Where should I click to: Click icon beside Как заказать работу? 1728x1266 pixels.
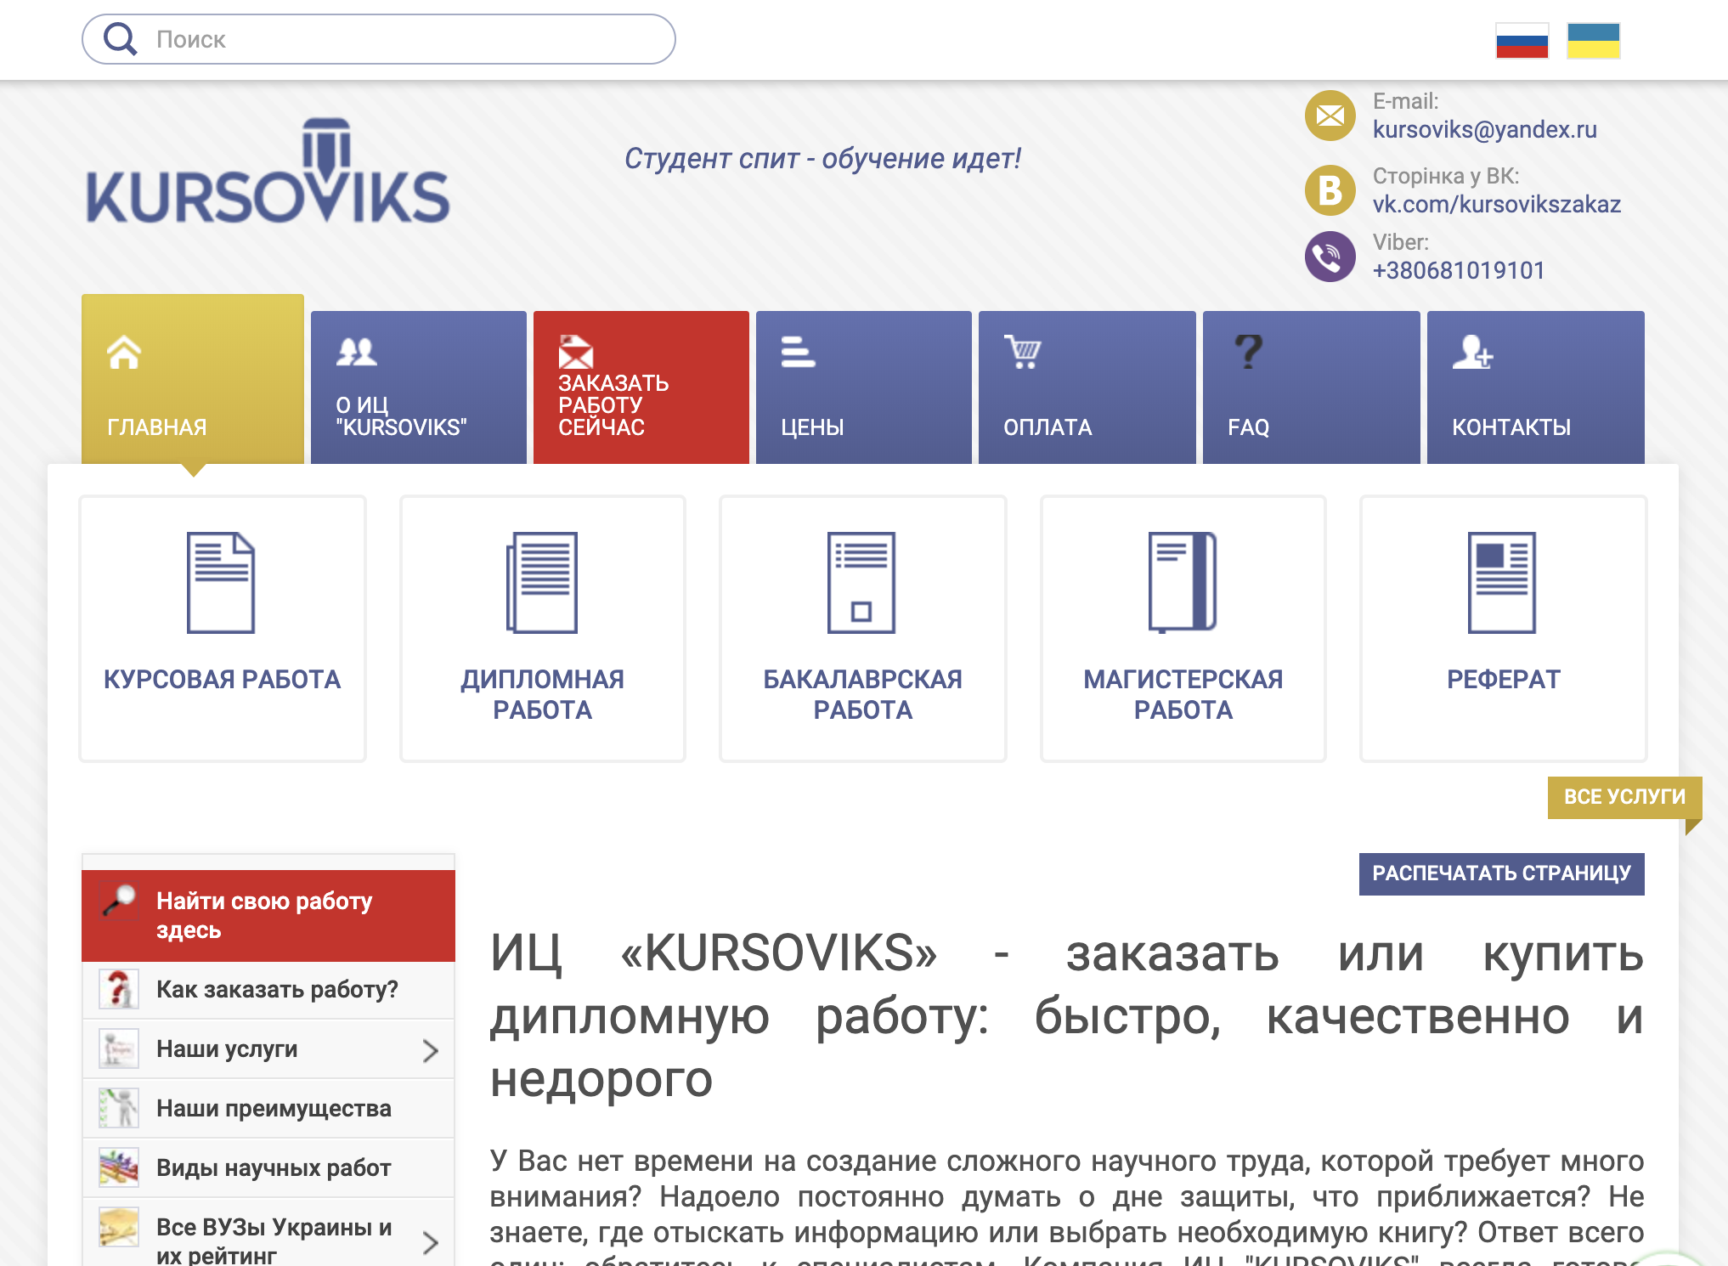point(119,990)
